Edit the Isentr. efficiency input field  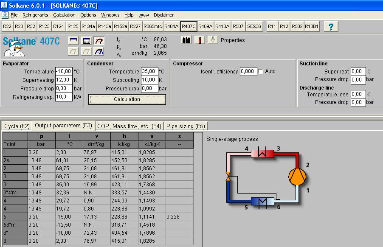click(248, 72)
